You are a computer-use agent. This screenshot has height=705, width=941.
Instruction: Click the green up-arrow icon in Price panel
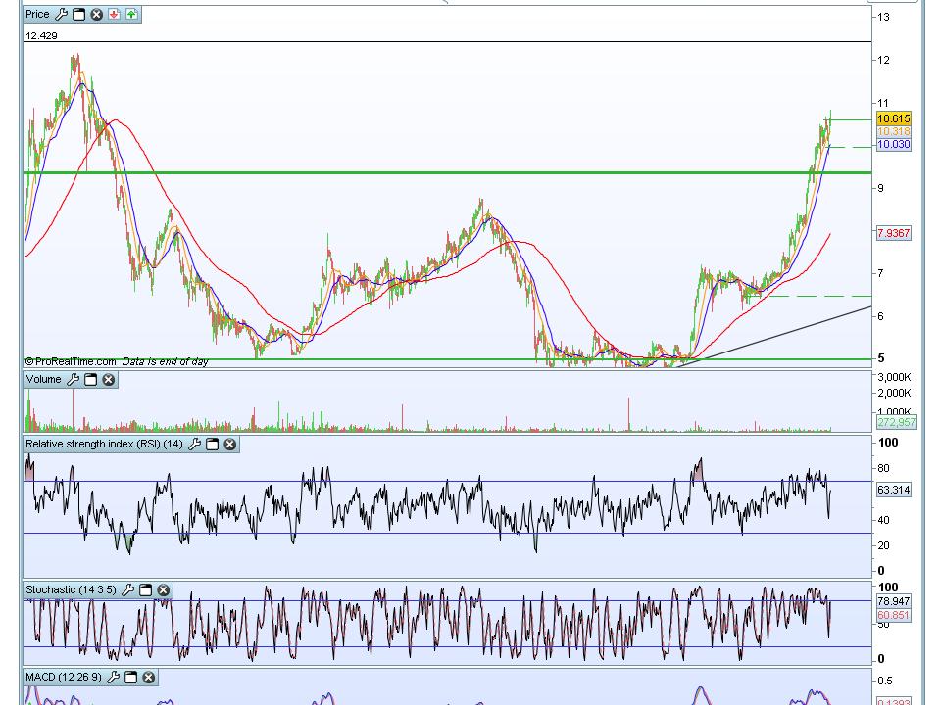[131, 15]
